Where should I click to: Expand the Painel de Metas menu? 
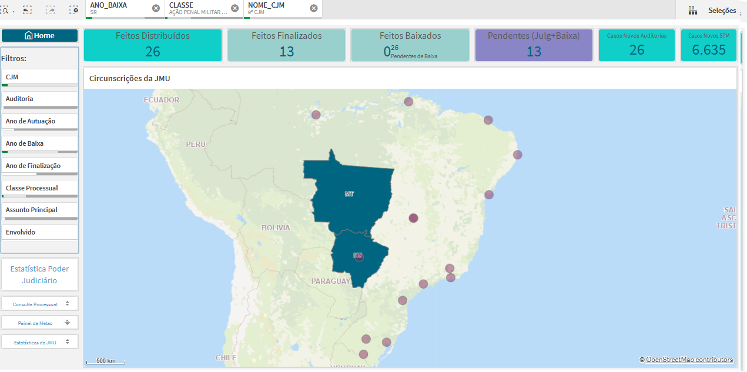[x=39, y=323]
